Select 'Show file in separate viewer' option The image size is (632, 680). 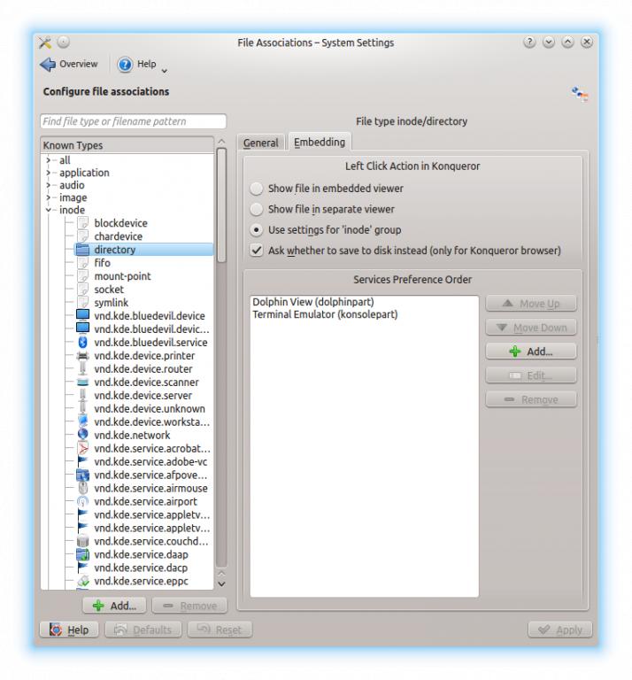click(x=257, y=209)
